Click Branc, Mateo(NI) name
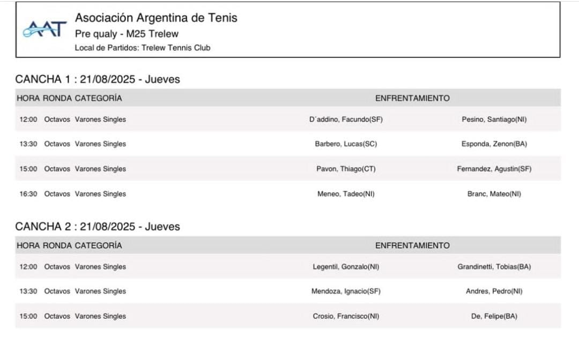579x337 pixels. tap(494, 194)
